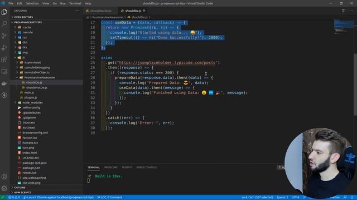Open the Docker whale view

(4, 83)
